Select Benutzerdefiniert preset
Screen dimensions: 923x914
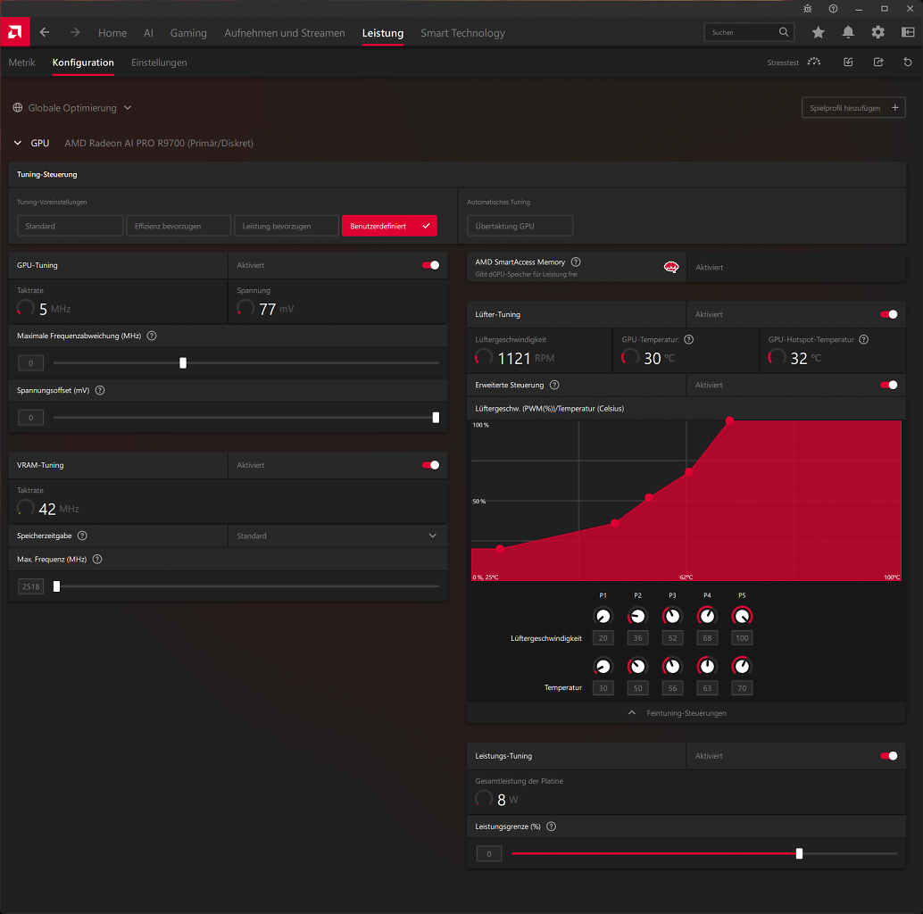[390, 226]
